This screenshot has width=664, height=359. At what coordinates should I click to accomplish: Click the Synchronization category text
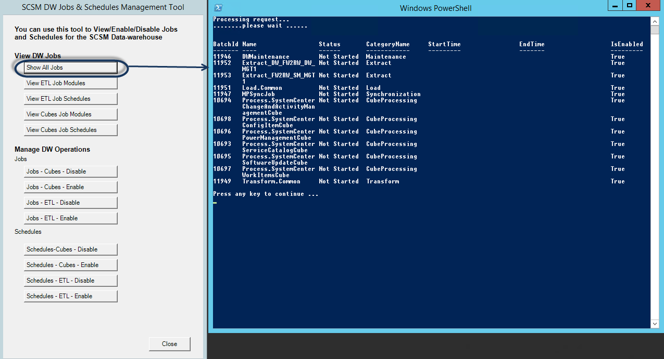[x=393, y=94]
